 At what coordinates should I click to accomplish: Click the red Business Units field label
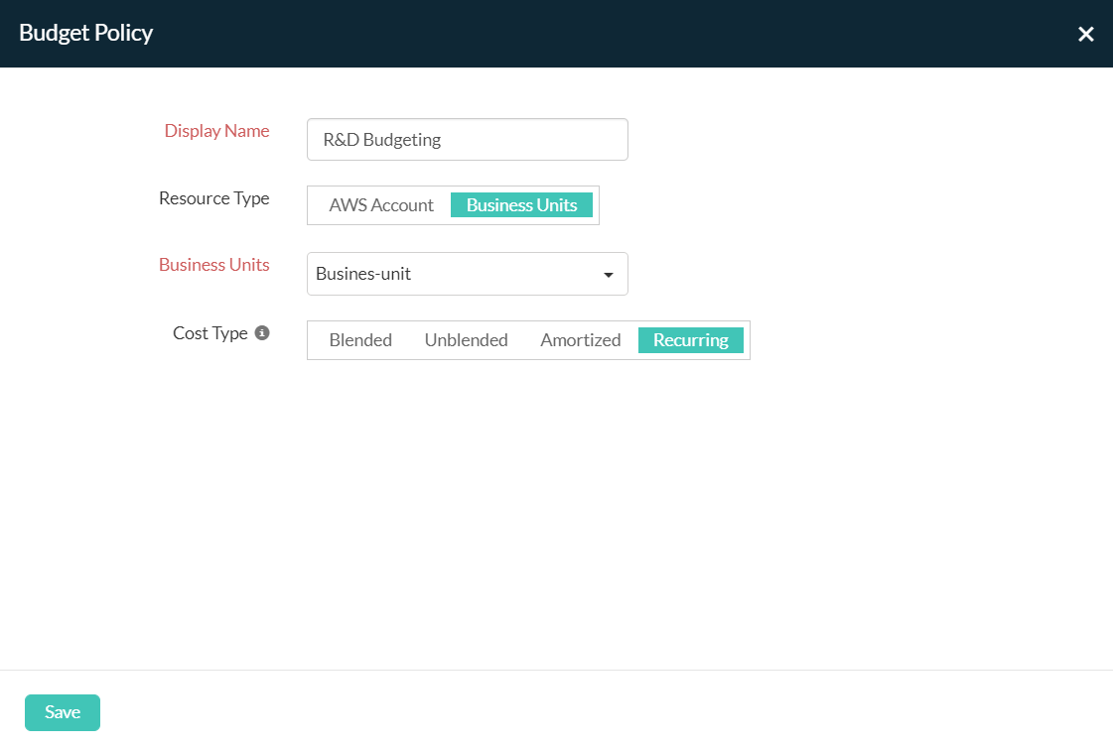point(213,265)
